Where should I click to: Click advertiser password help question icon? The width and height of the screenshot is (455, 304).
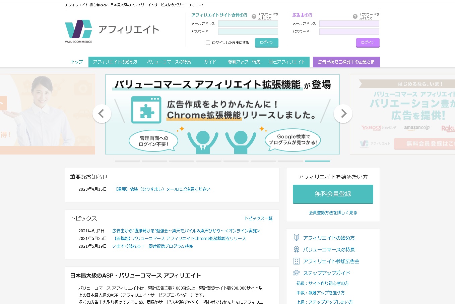click(355, 16)
